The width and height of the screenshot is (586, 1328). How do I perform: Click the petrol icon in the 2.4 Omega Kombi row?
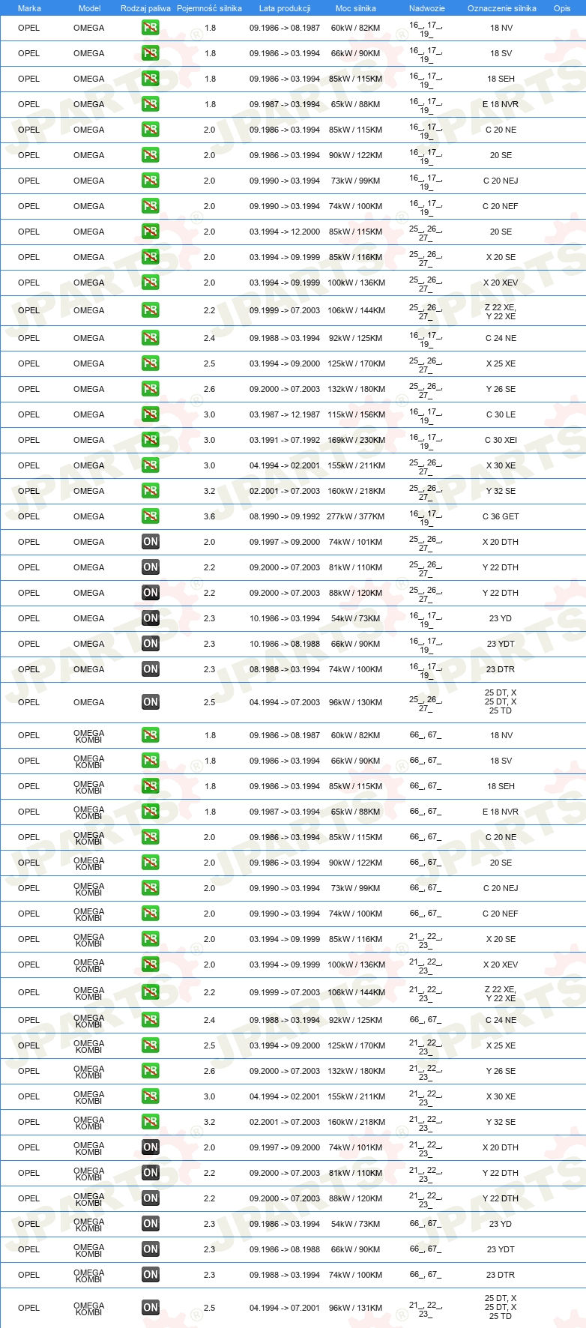pyautogui.click(x=151, y=1020)
